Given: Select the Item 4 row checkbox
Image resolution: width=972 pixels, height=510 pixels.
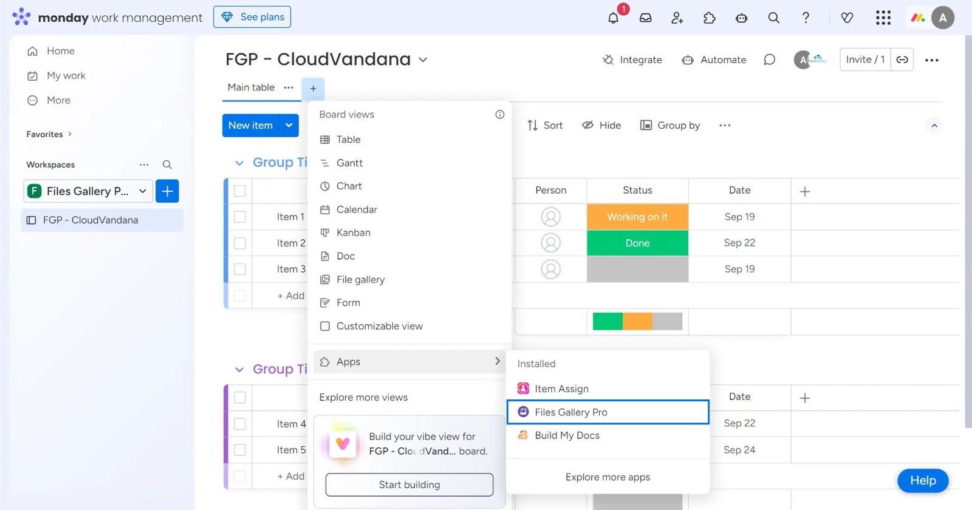Looking at the screenshot, I should (240, 424).
